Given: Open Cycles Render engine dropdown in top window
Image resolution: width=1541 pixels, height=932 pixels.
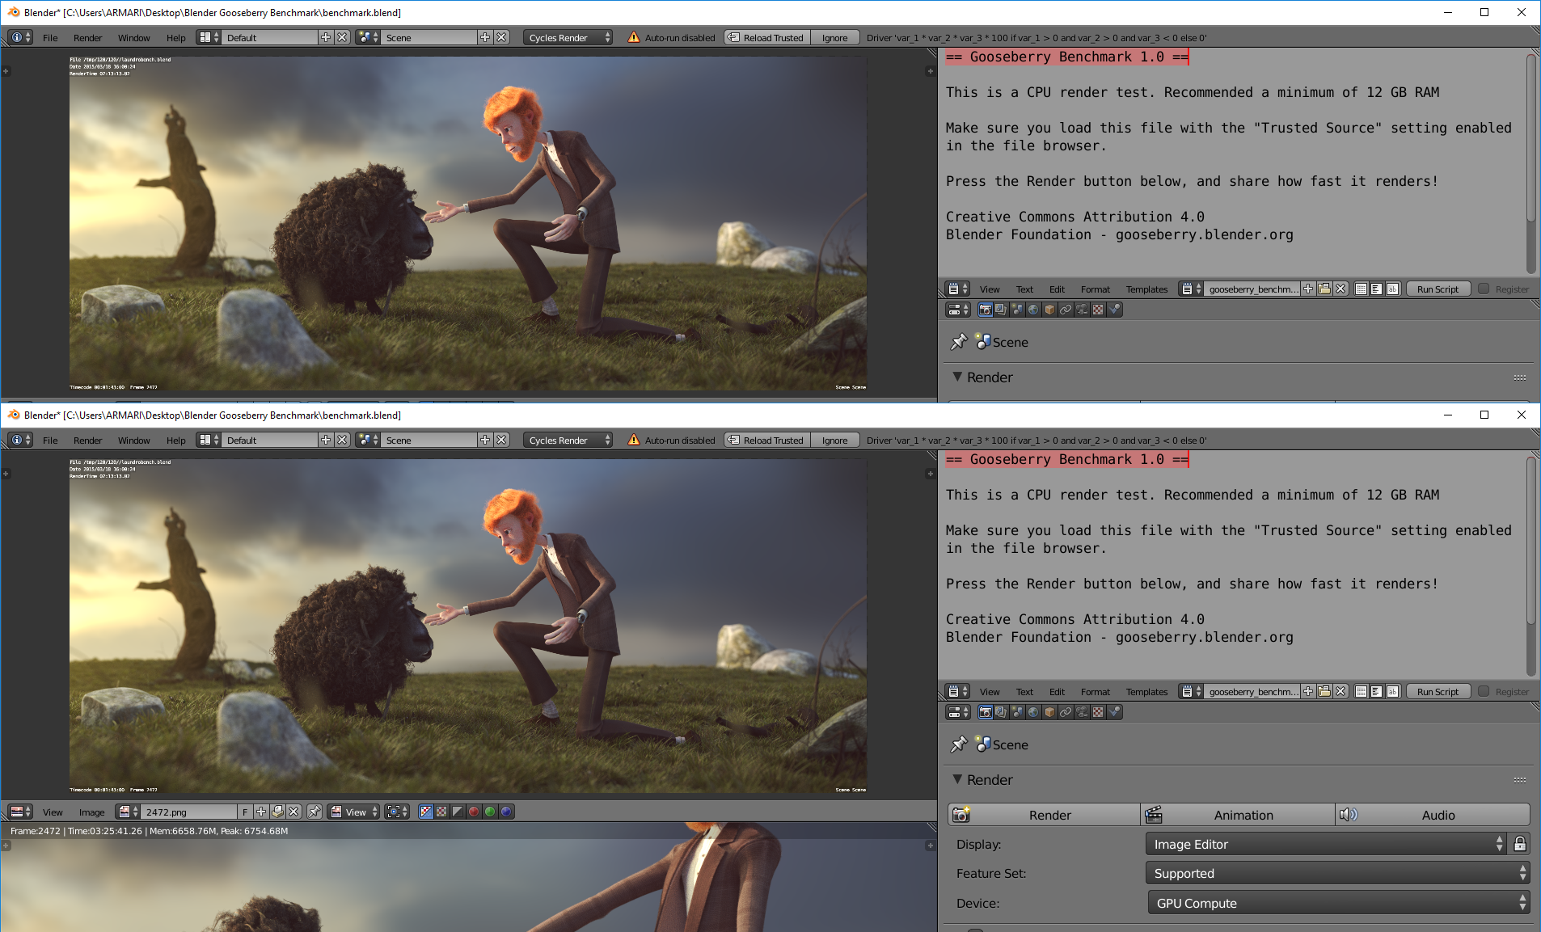Looking at the screenshot, I should pyautogui.click(x=568, y=37).
